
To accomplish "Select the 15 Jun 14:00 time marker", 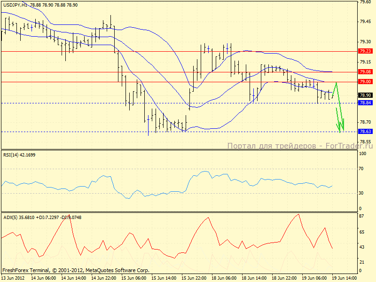I will click(163, 278).
